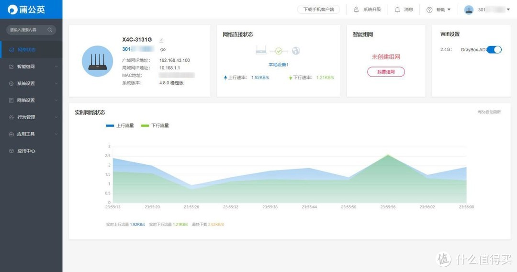
Task: Click the 系统升级 rocket icon
Action: pos(356,10)
